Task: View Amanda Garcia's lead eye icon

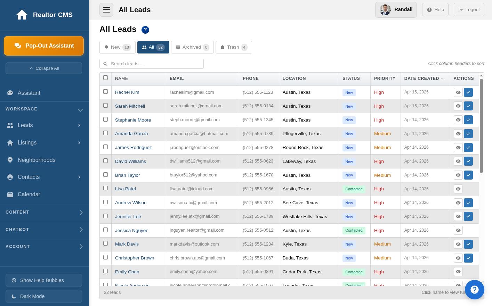Action: (x=458, y=134)
